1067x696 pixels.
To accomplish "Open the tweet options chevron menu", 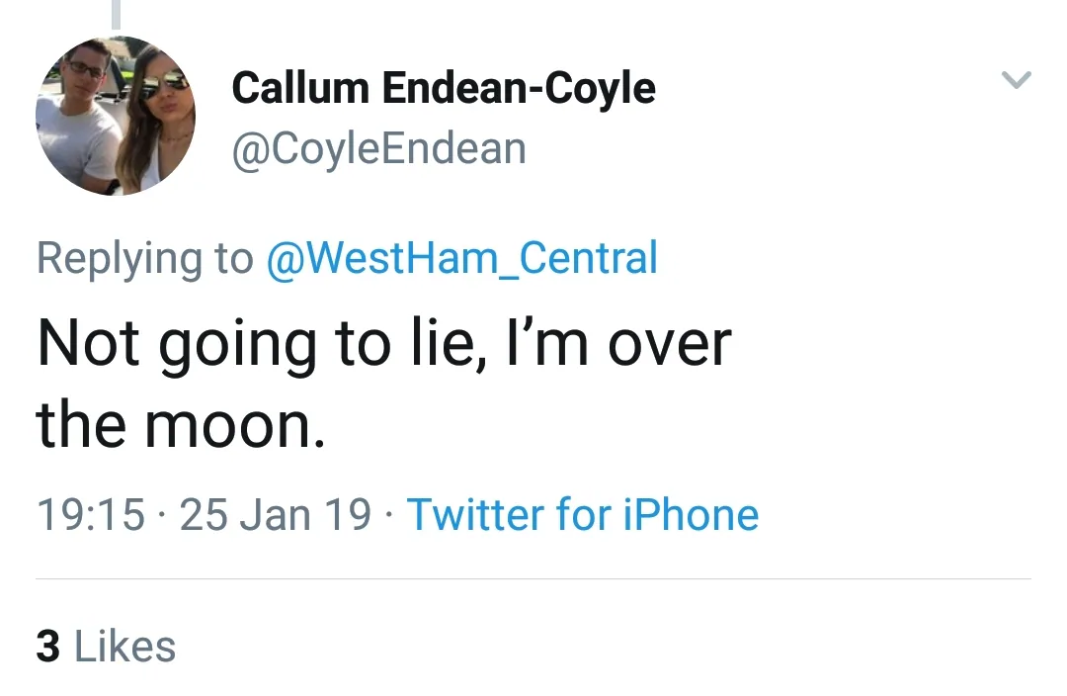I will [x=1017, y=80].
